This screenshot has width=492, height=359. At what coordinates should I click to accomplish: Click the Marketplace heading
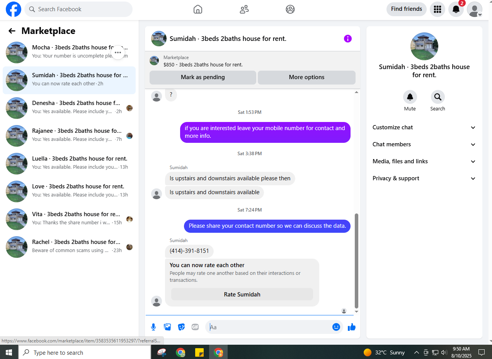click(48, 31)
